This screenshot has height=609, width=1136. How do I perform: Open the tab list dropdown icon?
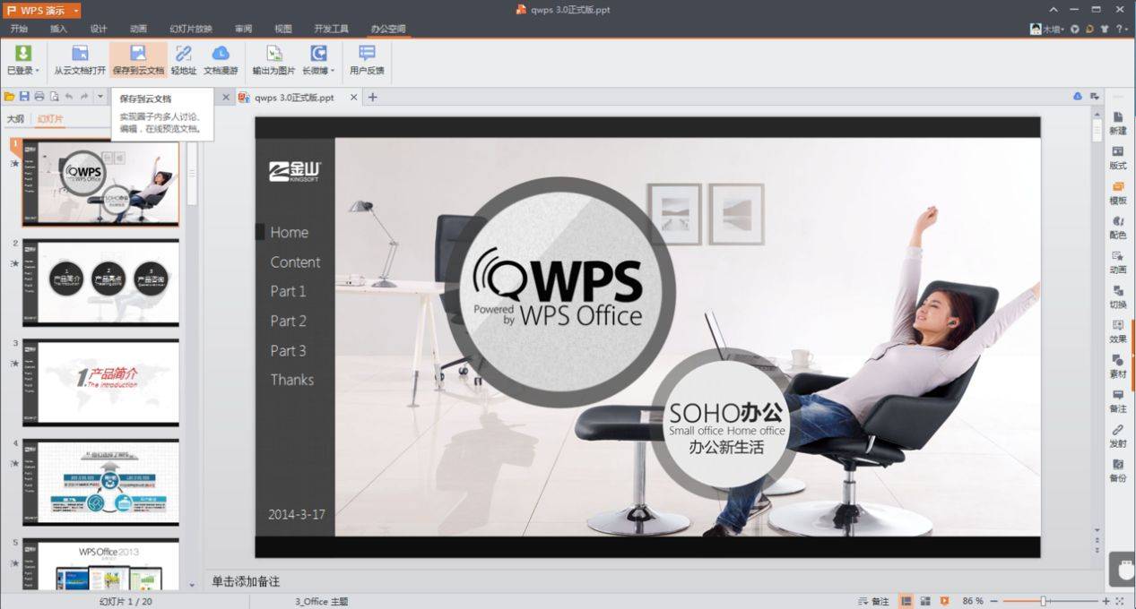[1095, 97]
